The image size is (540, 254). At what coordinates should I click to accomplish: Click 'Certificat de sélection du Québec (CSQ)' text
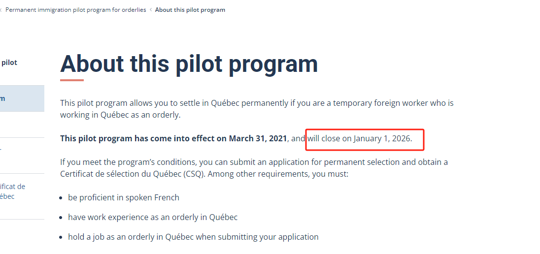(131, 174)
